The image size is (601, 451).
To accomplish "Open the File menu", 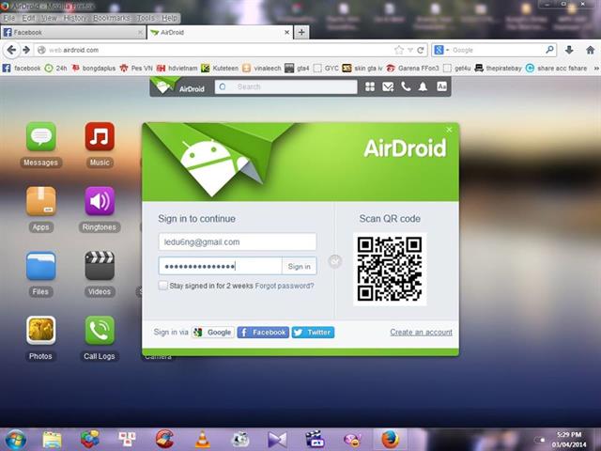I will [8, 18].
